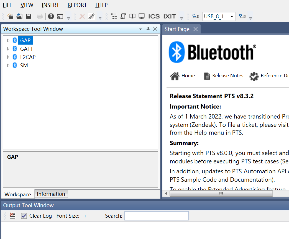The width and height of the screenshot is (289, 239).
Task: Pin the Workspace Tool Window
Action: [148, 29]
